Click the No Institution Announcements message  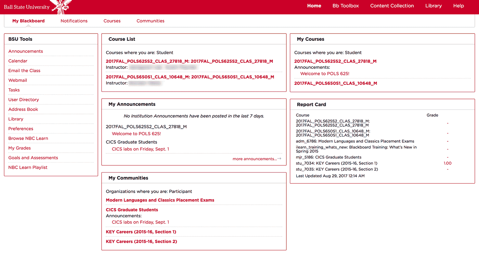194,116
